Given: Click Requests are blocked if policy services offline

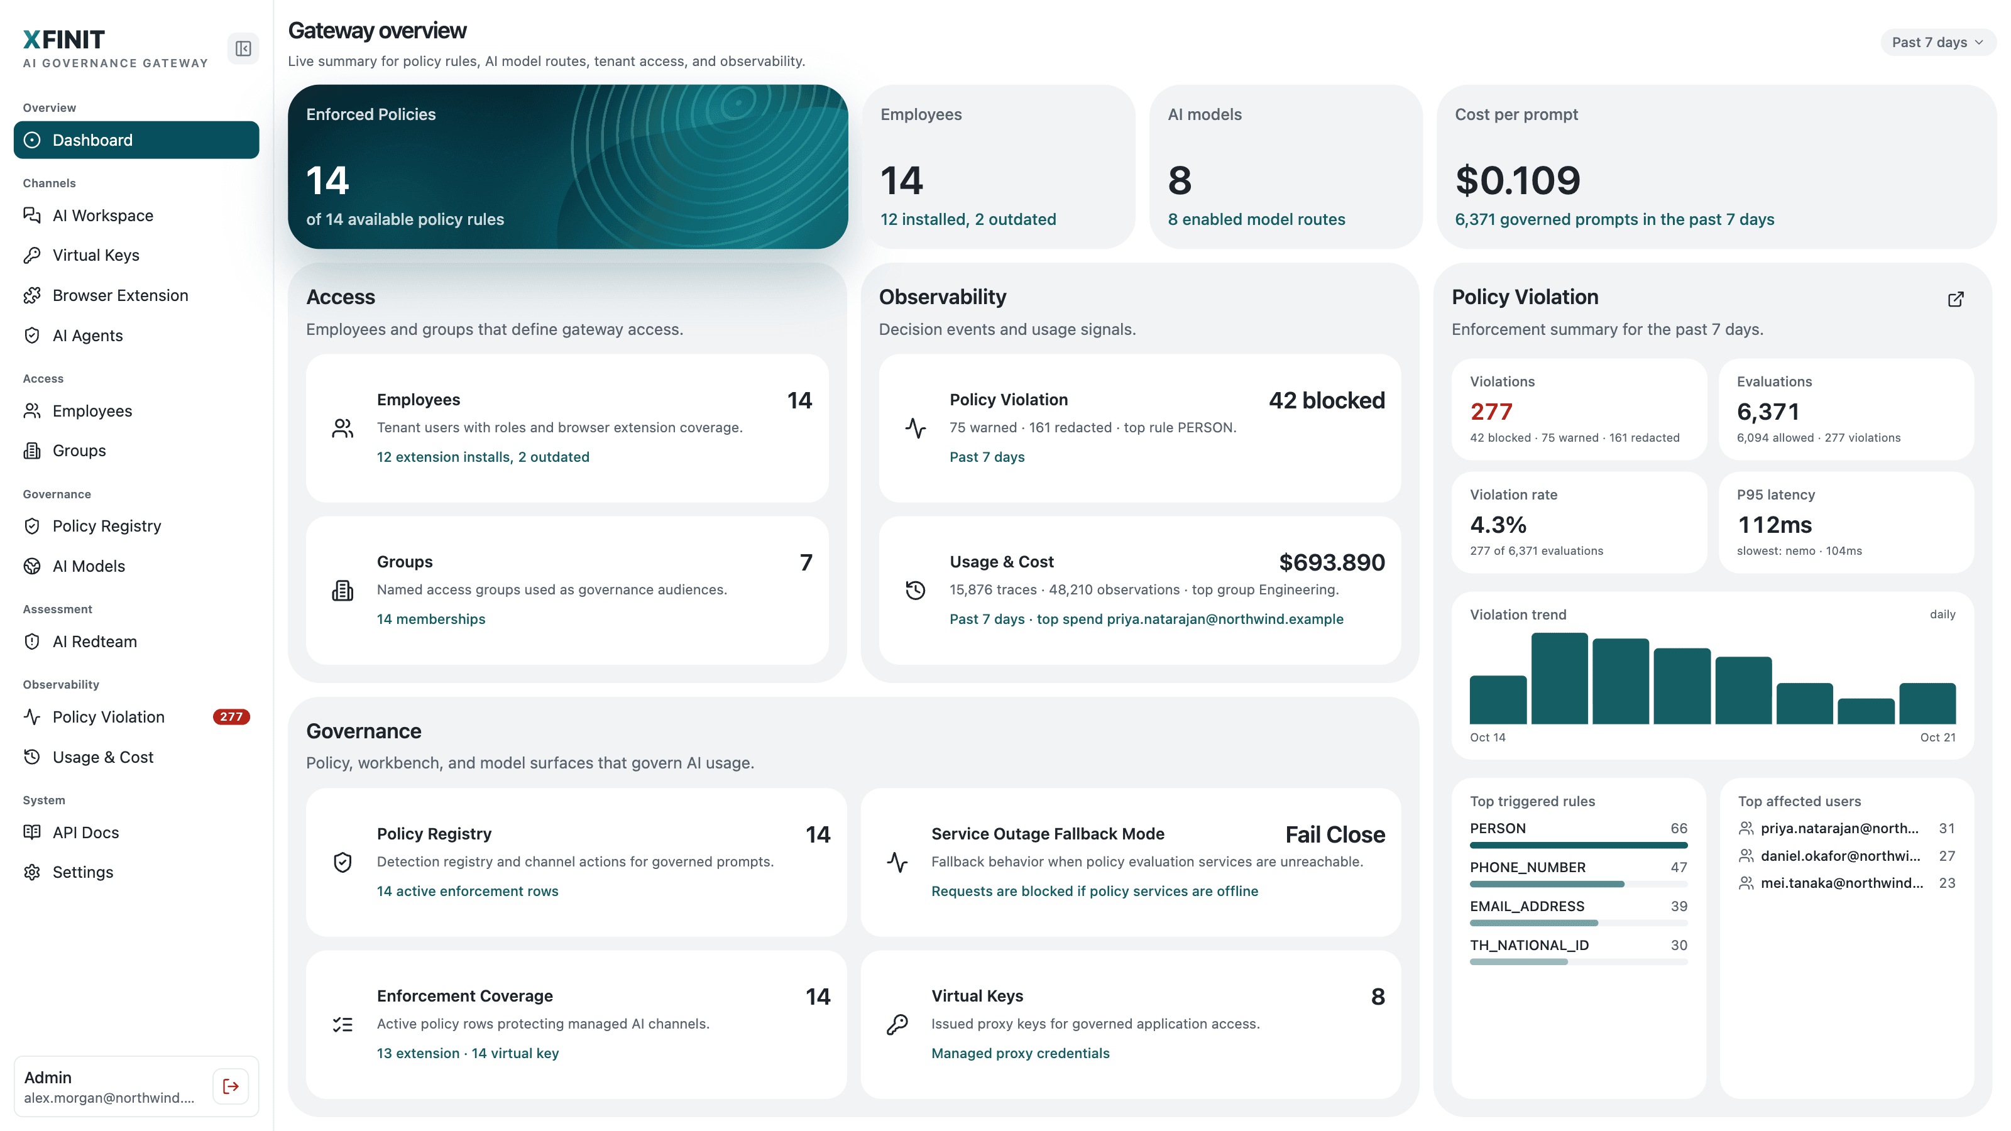Looking at the screenshot, I should [1095, 890].
